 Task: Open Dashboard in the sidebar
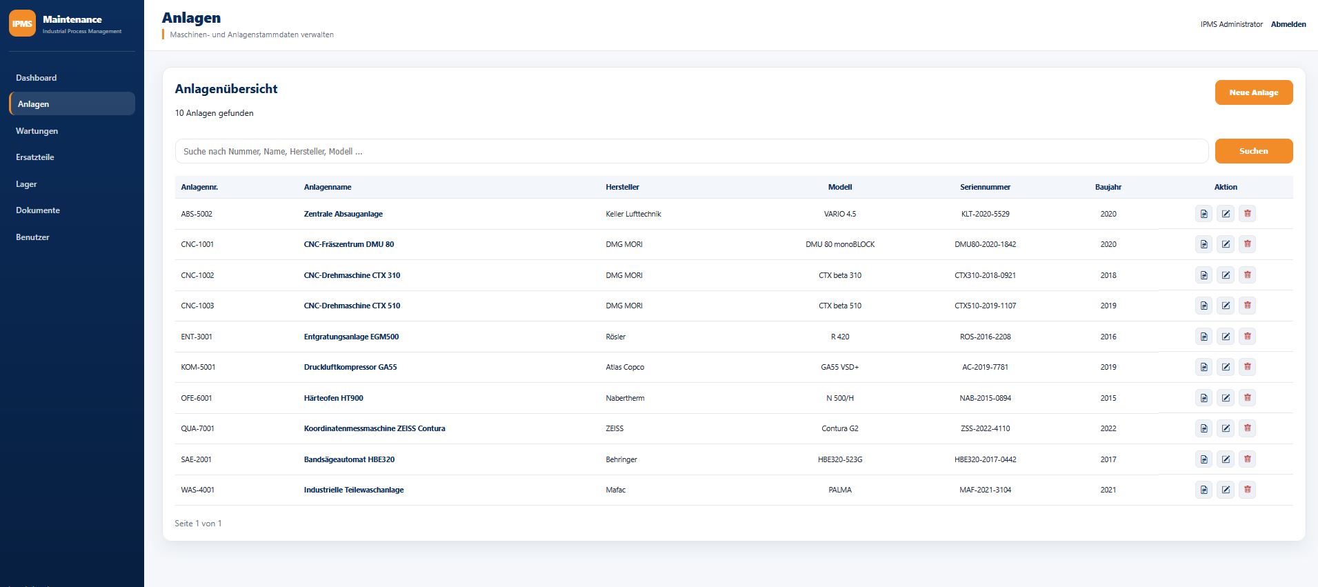click(72, 78)
